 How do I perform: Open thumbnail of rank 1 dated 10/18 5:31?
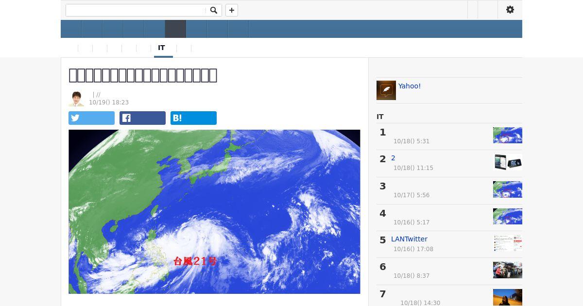coord(508,136)
